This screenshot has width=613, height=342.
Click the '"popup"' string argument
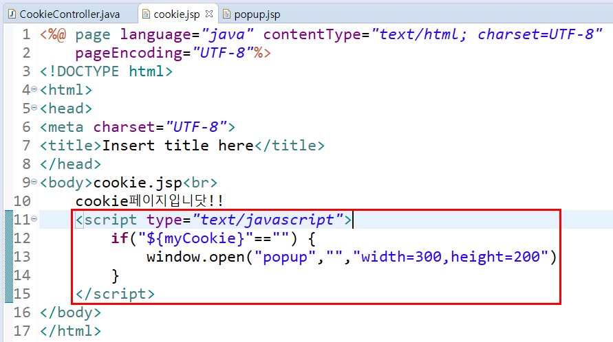(x=285, y=257)
